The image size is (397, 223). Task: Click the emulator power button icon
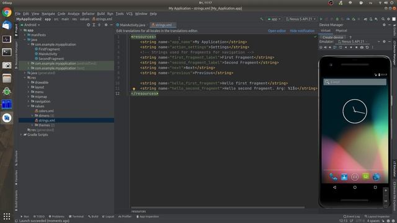click(x=321, y=48)
